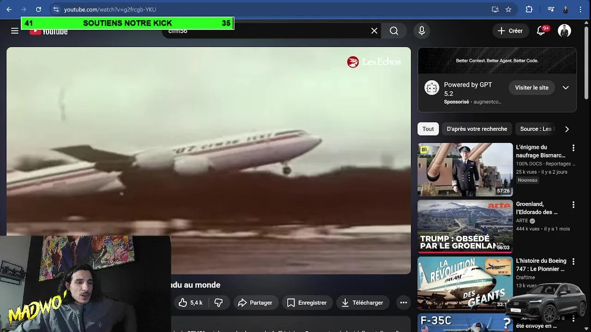Expand the sponsored ad chevron

click(566, 88)
